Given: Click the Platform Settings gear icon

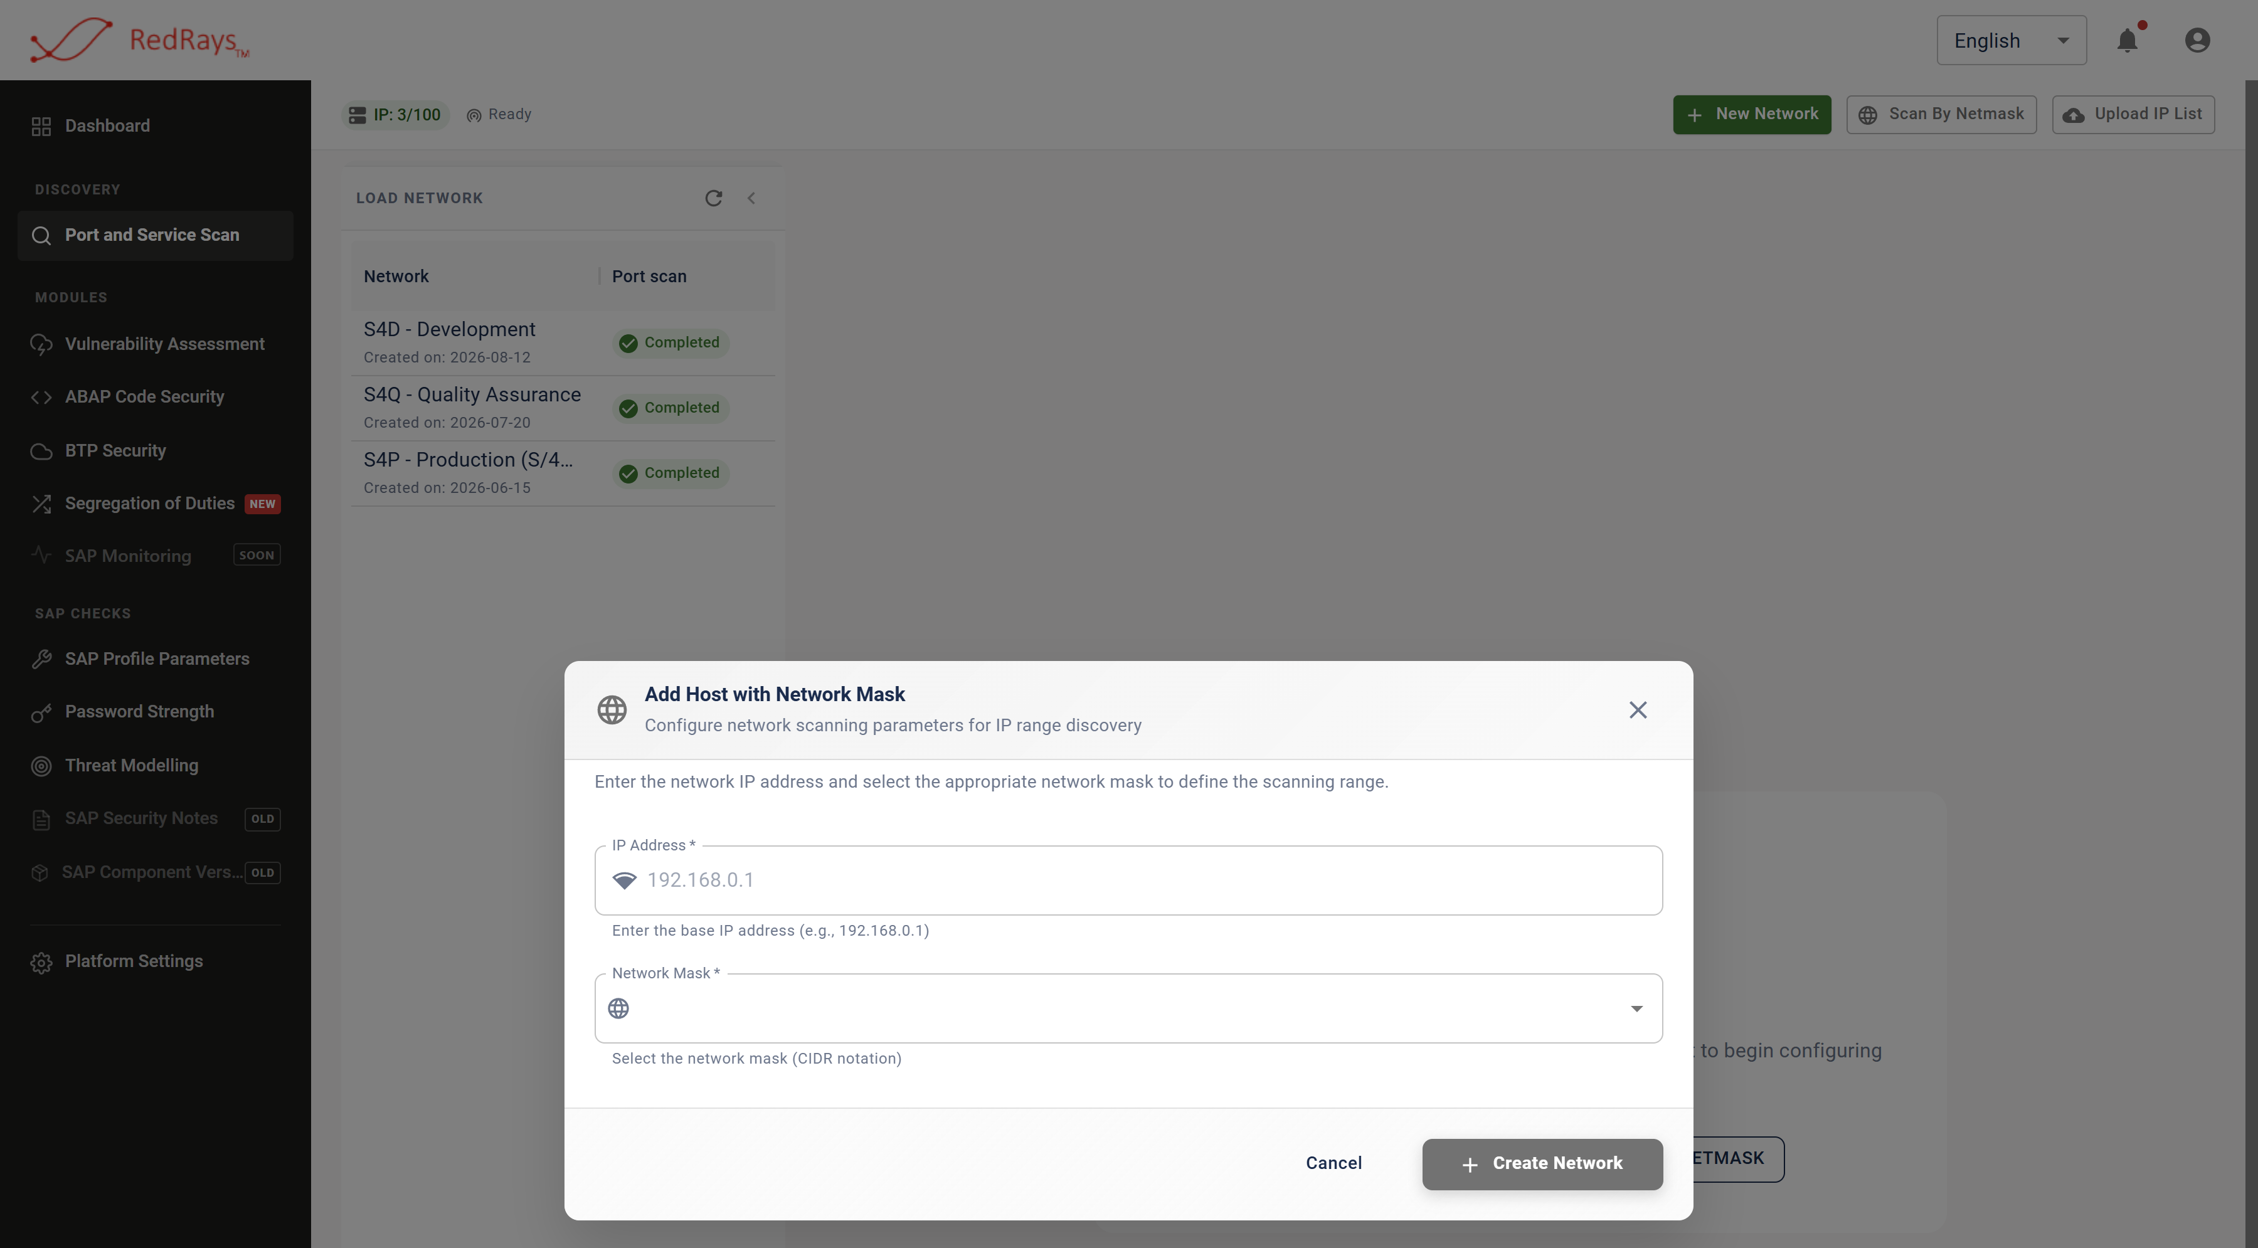Looking at the screenshot, I should [41, 962].
